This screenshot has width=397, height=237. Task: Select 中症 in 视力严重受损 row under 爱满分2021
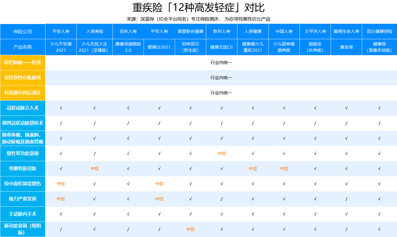tap(159, 199)
